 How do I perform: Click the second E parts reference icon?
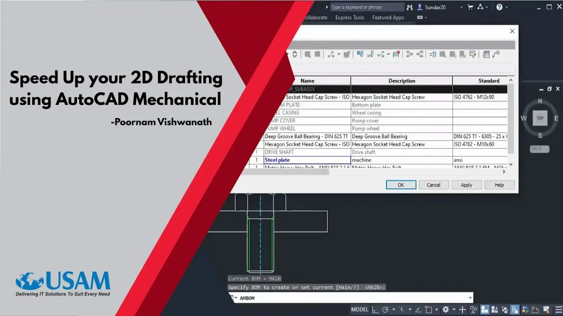(370, 54)
